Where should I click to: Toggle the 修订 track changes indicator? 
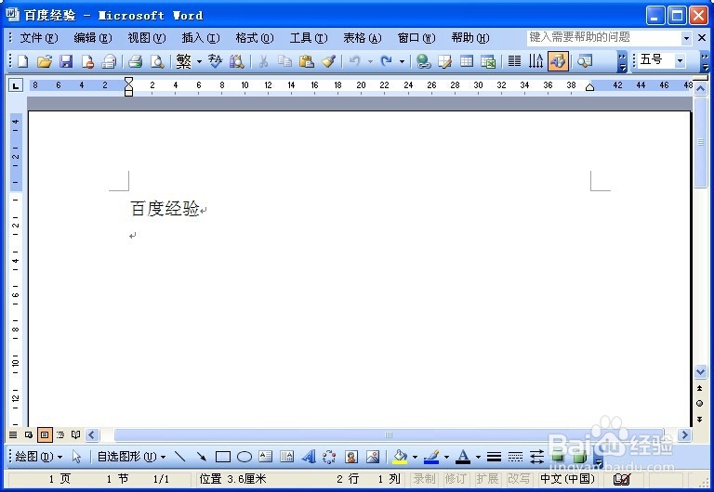(x=456, y=478)
